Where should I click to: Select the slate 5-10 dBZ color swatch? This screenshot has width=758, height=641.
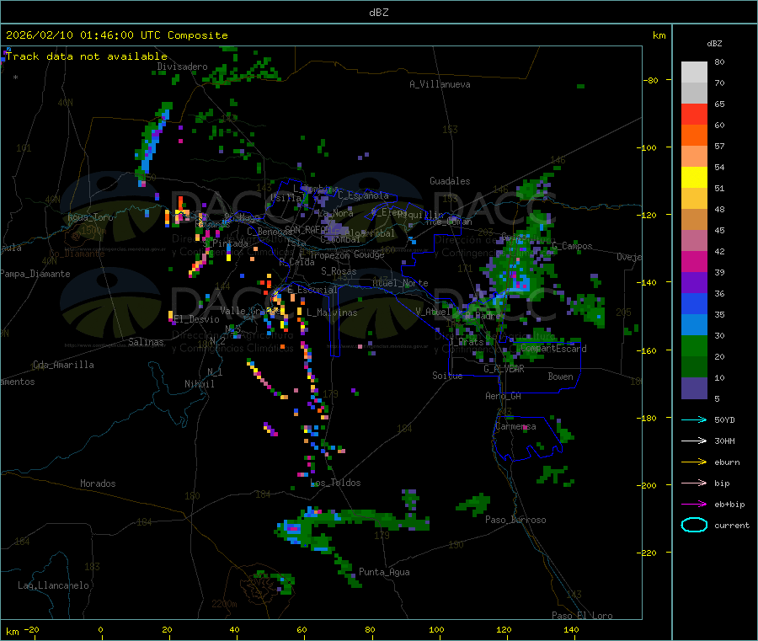(x=694, y=388)
